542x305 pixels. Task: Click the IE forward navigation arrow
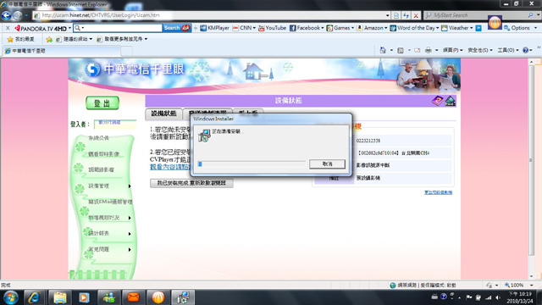18,15
